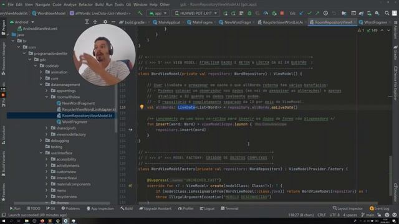Open the Navigate menu
399x224 pixels.
point(42,4)
